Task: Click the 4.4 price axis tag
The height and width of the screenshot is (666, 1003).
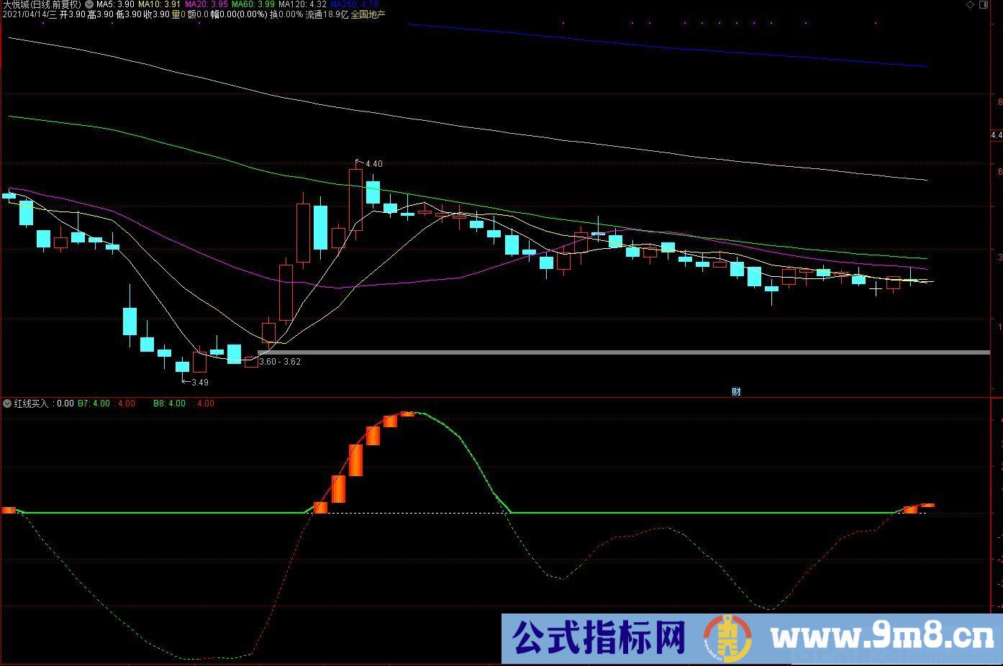Action: click(x=997, y=135)
